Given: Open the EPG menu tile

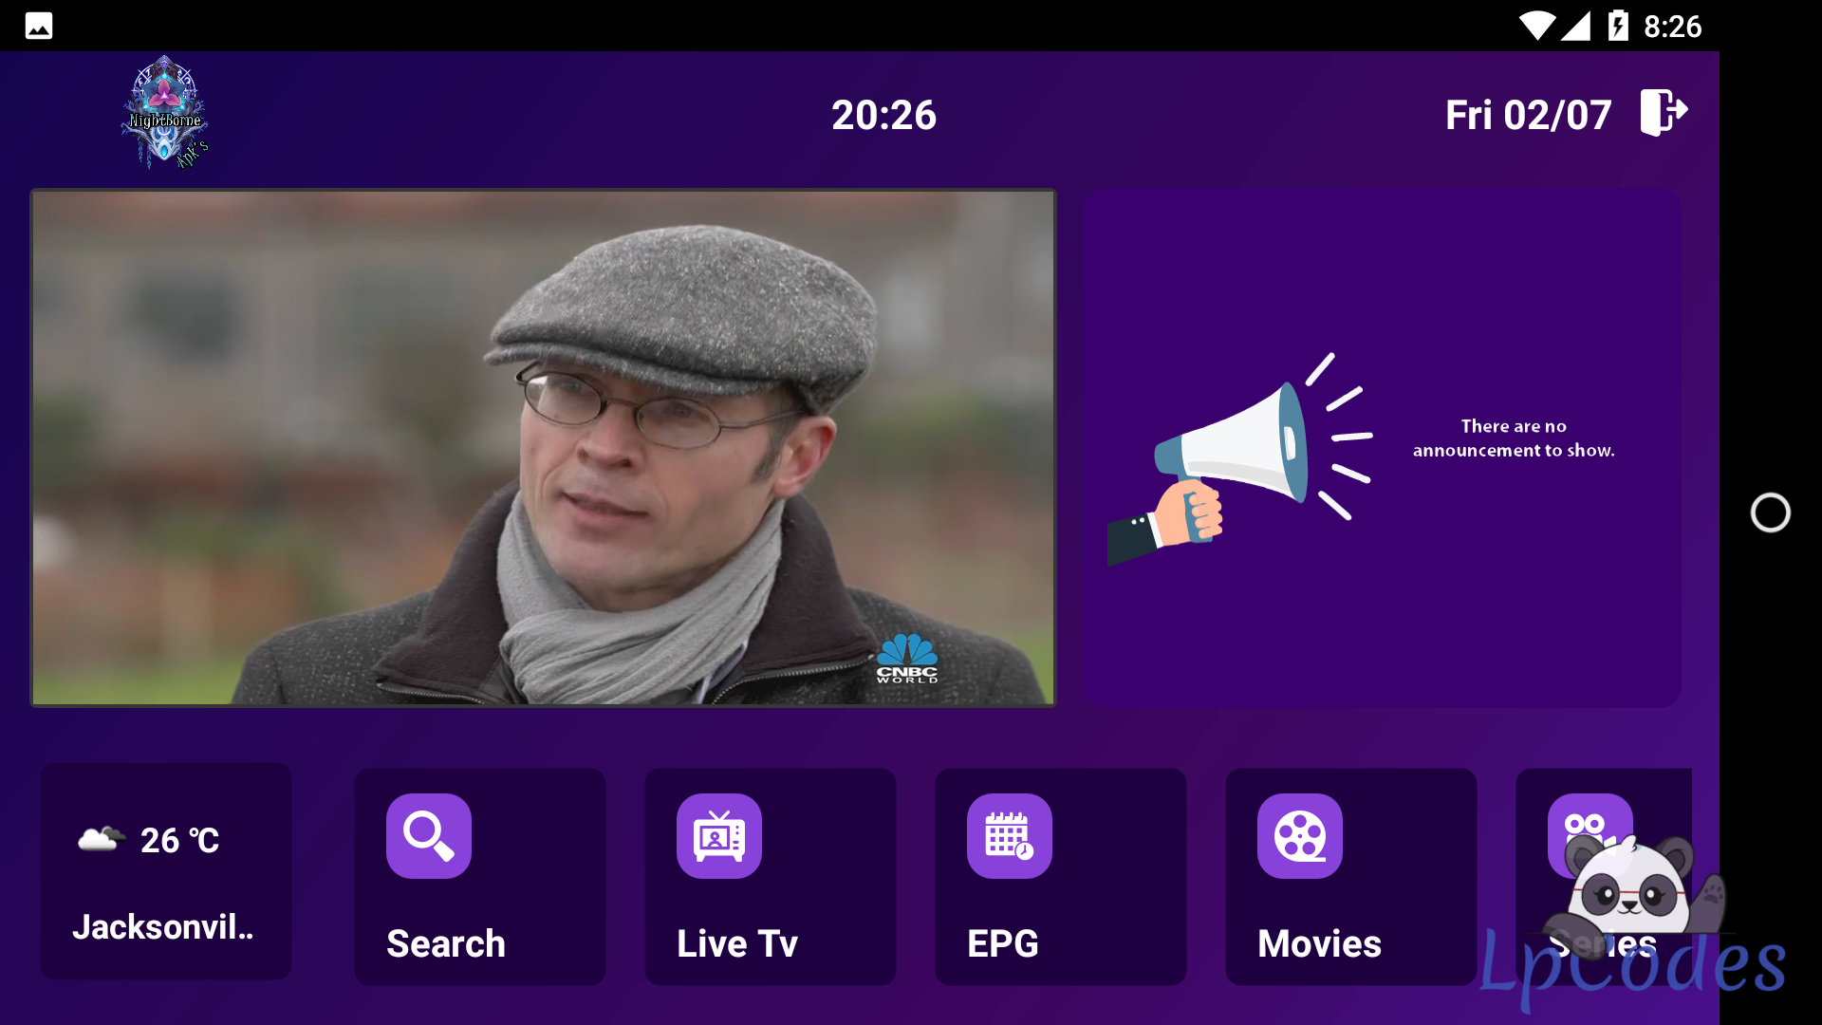Looking at the screenshot, I should pos(1061,877).
